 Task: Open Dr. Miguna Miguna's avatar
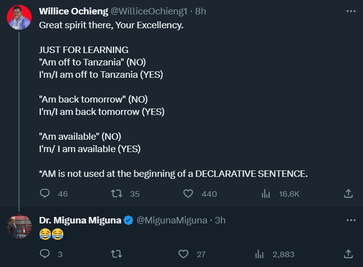coord(19,227)
